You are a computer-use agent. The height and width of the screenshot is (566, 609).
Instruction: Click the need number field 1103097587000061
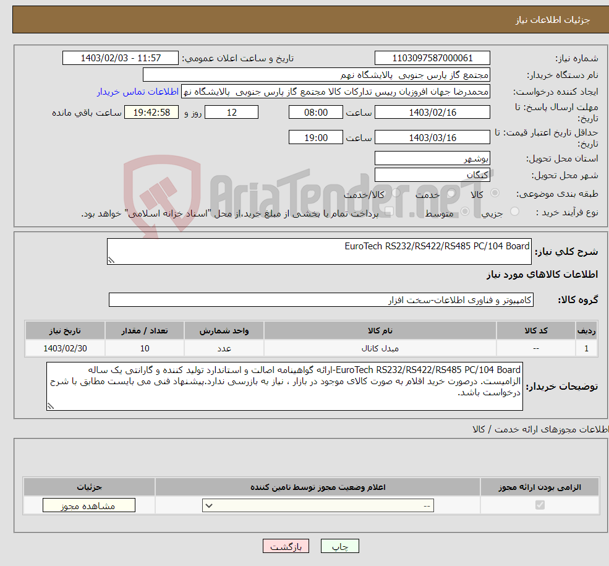tap(432, 58)
